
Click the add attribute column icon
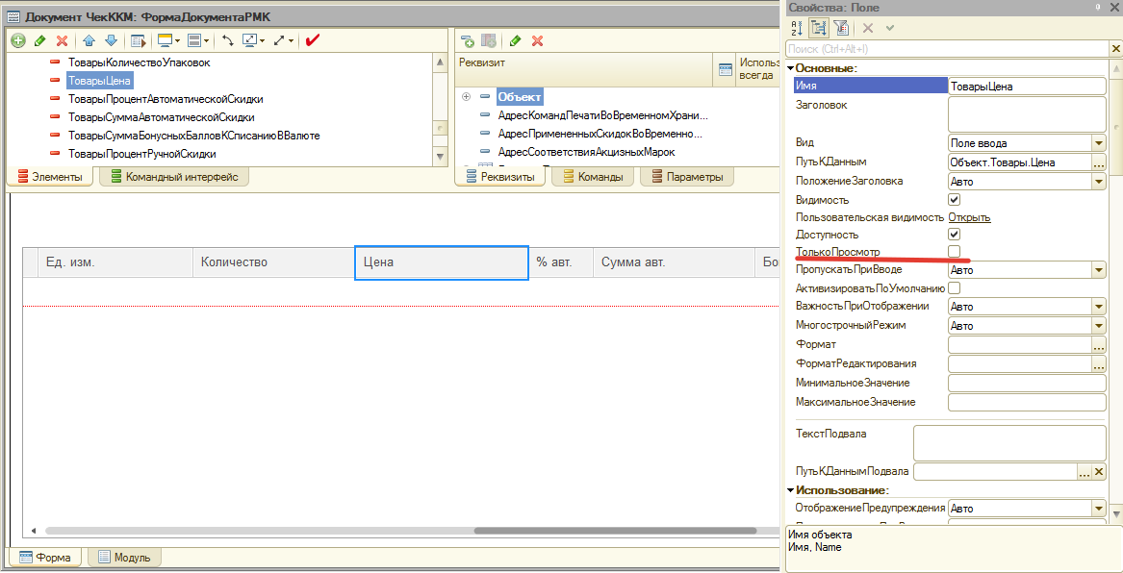pyautogui.click(x=489, y=40)
